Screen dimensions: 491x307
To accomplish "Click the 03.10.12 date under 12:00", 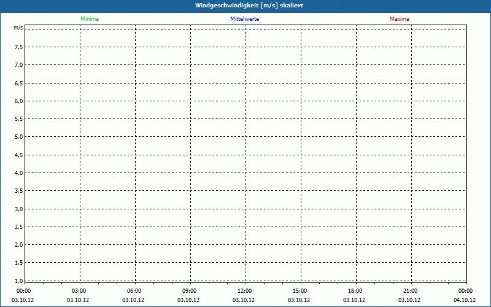I will coord(244,300).
